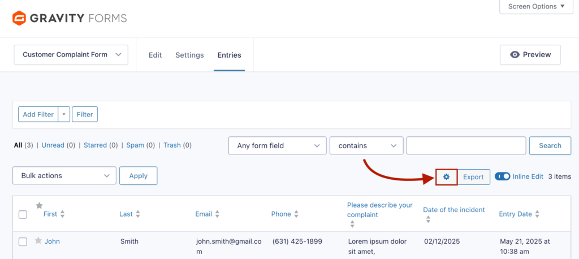
Task: Switch to the Settings tab
Action: click(x=189, y=55)
